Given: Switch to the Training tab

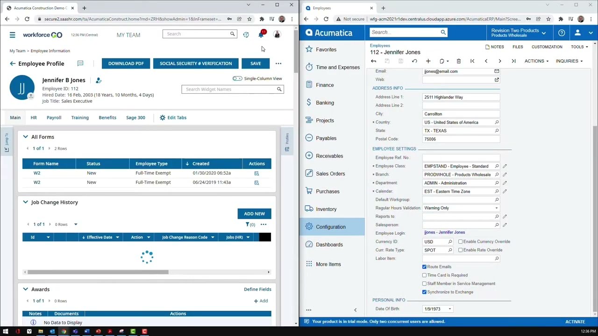Looking at the screenshot, I should click(x=80, y=118).
